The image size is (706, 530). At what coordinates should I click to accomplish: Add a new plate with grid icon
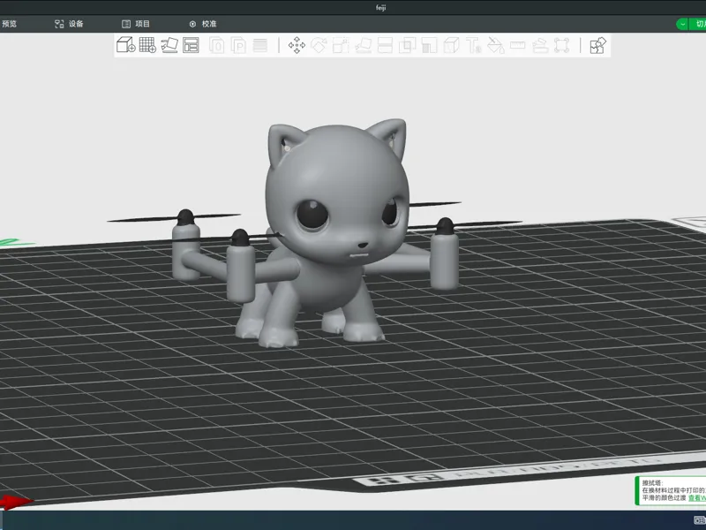[147, 45]
